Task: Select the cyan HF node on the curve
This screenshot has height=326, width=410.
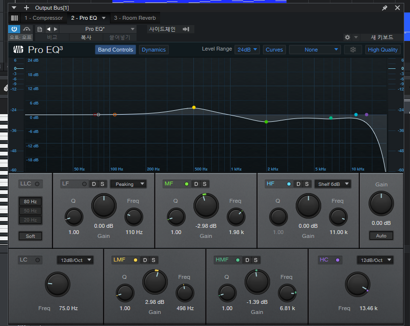Action: click(x=356, y=115)
